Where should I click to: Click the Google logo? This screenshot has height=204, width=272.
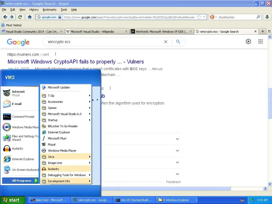pyautogui.click(x=18, y=42)
